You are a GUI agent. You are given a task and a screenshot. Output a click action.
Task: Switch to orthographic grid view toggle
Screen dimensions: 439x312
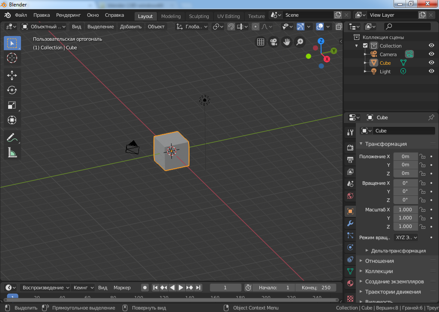click(260, 42)
